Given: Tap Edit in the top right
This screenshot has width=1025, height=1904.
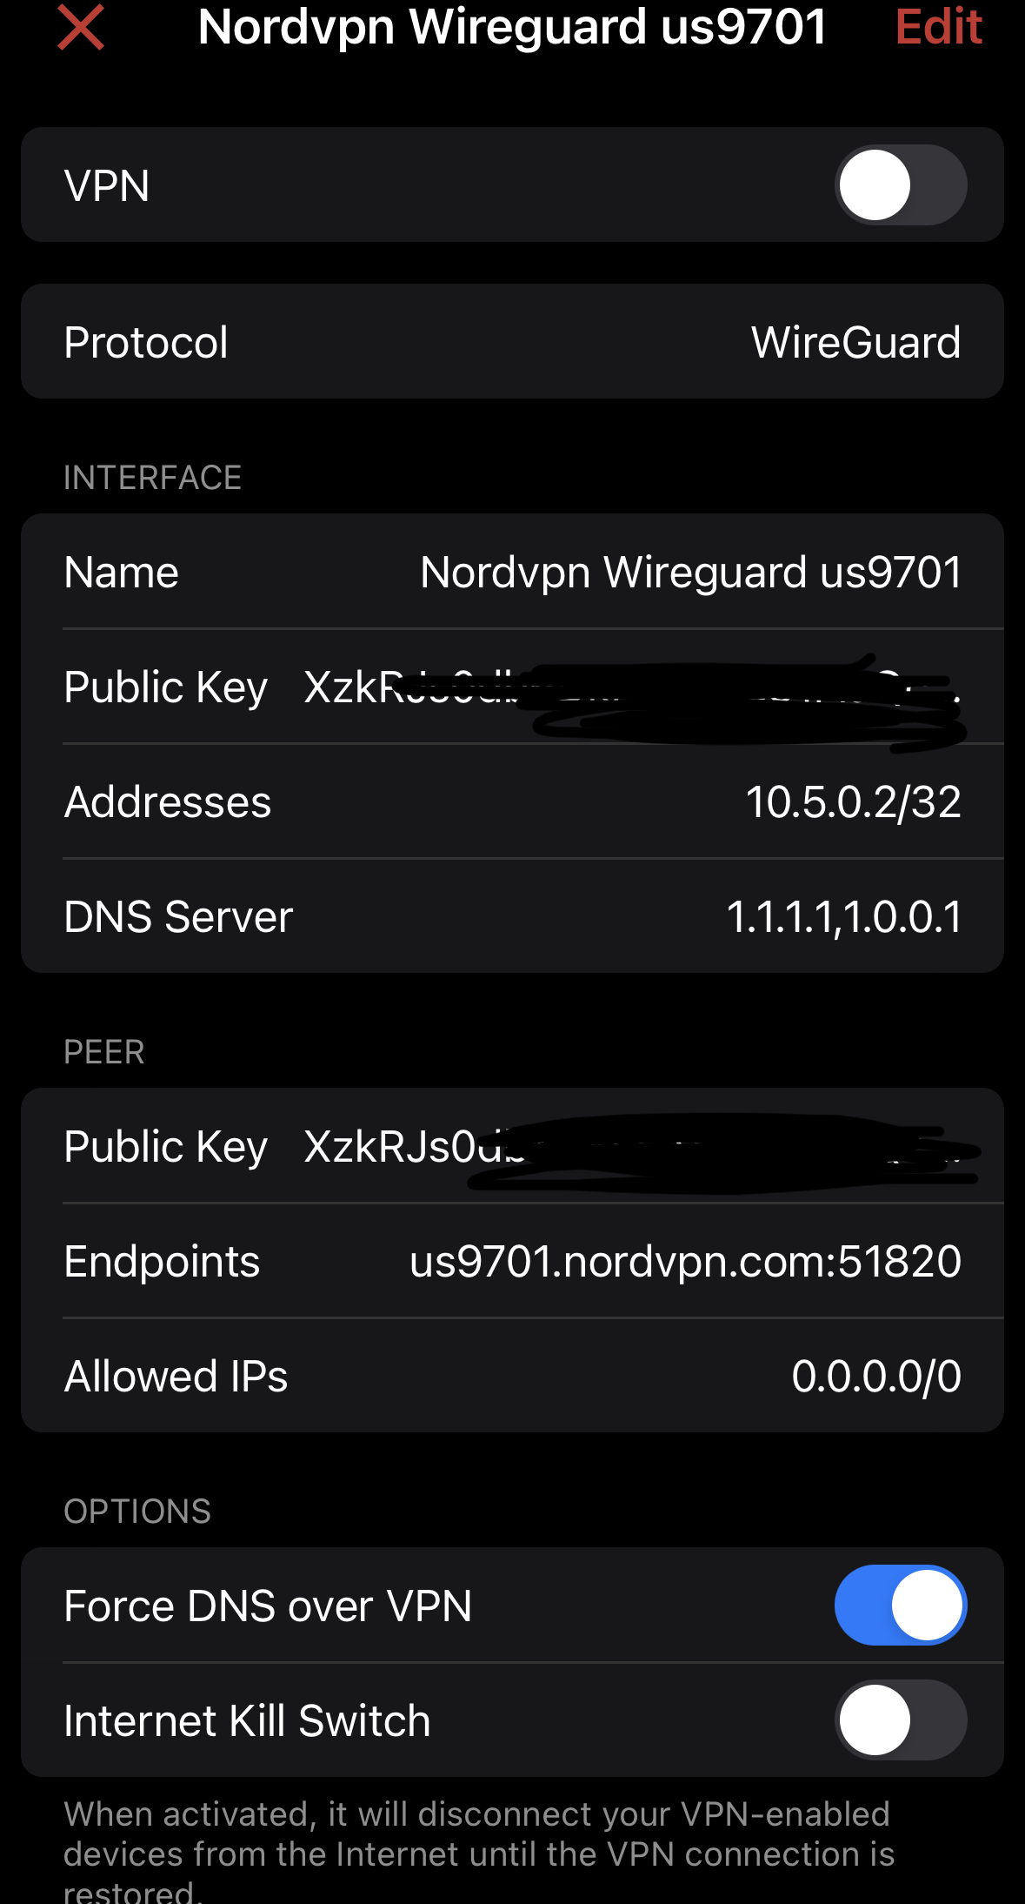Looking at the screenshot, I should pyautogui.click(x=938, y=27).
